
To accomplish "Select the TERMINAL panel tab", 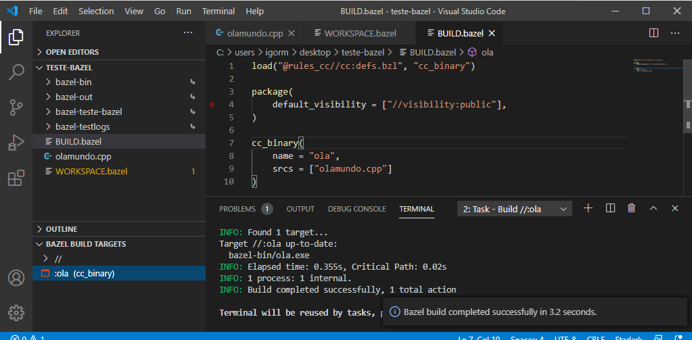I will 417,209.
